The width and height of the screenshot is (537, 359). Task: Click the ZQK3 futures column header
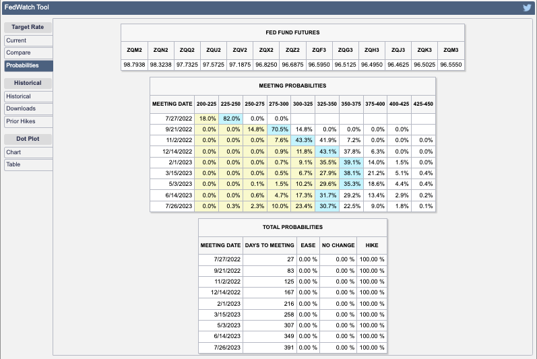pos(424,50)
